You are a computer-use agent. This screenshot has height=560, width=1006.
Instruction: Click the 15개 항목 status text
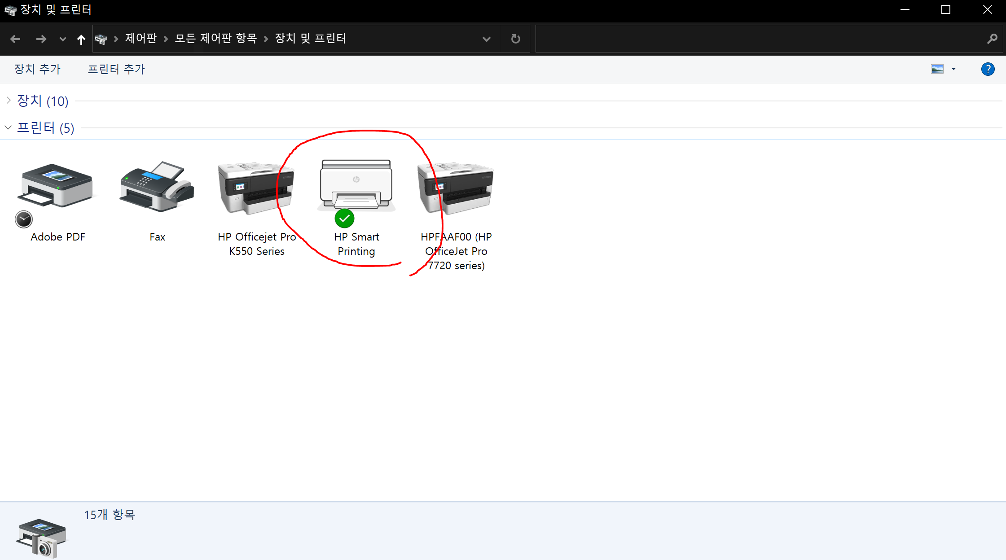[x=110, y=515]
